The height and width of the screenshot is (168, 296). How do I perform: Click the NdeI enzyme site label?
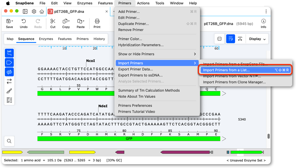tap(103, 106)
